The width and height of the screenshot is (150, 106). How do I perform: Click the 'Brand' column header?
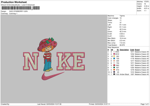[x=137, y=50]
